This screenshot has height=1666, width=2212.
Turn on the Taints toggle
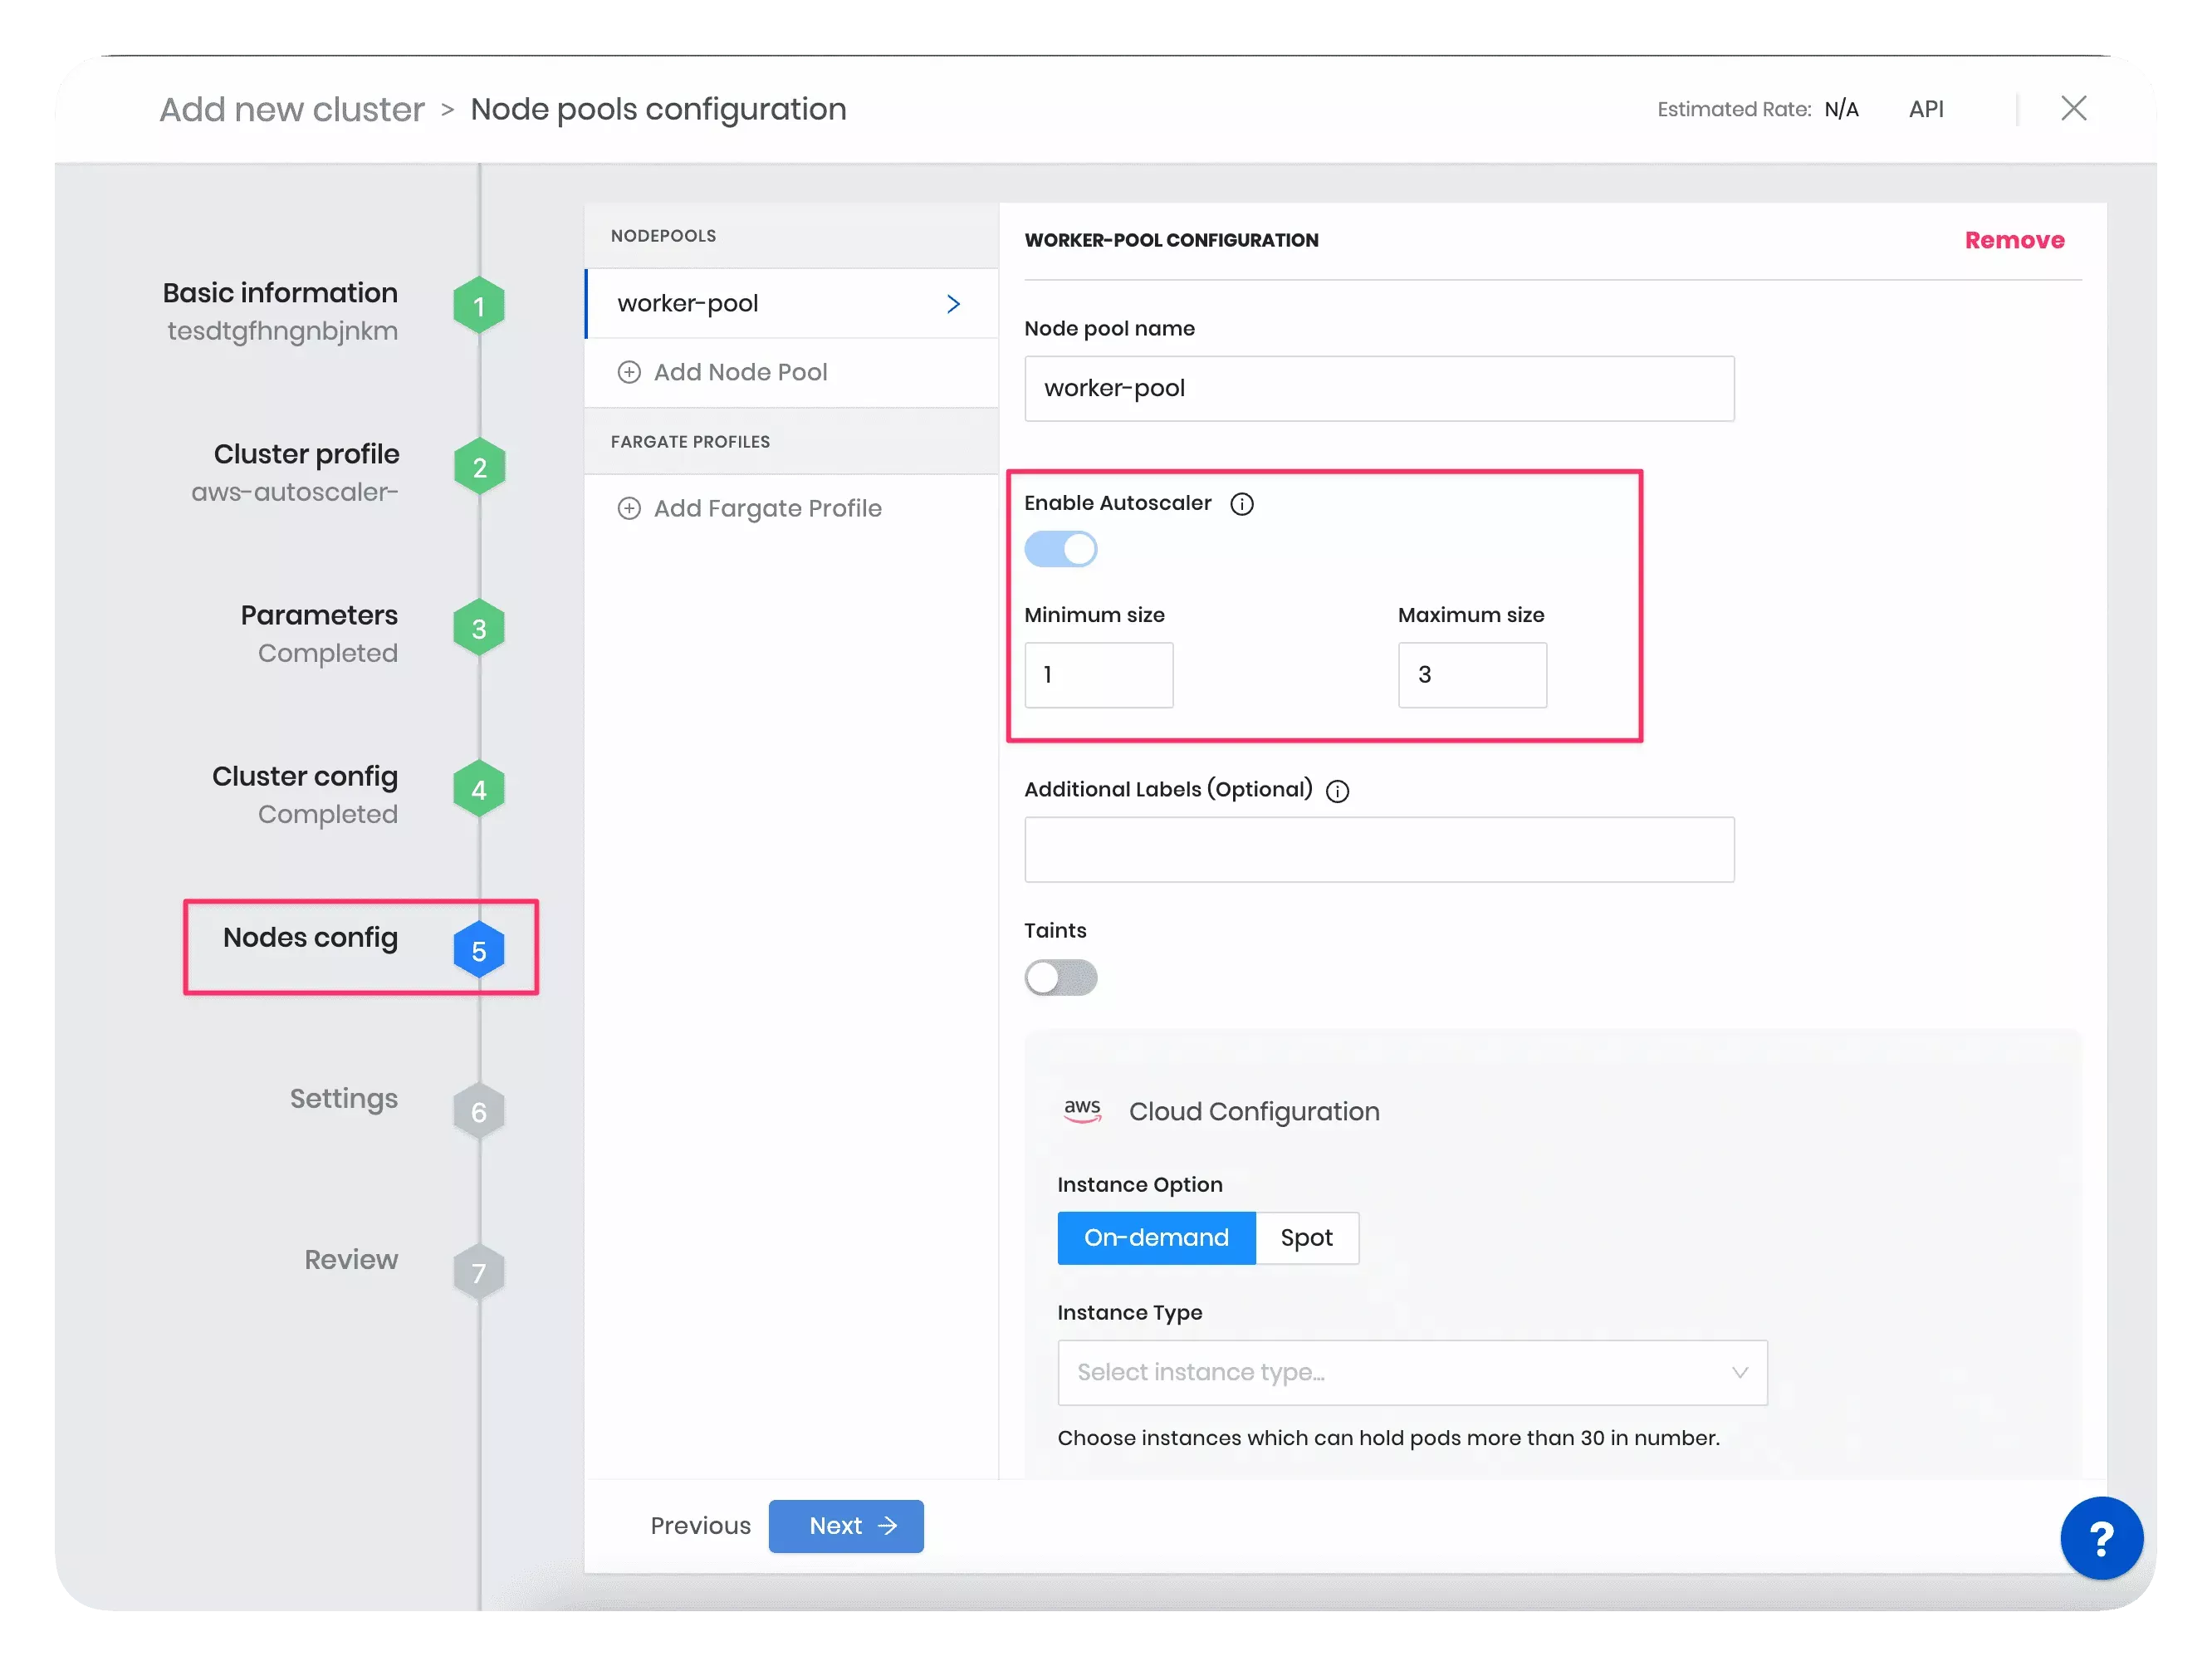pyautogui.click(x=1061, y=977)
